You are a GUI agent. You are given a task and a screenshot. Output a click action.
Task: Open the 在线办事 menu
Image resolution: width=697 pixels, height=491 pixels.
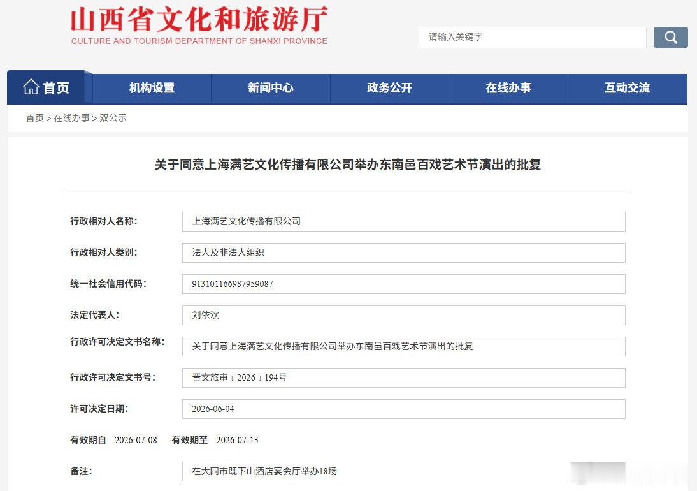(508, 88)
